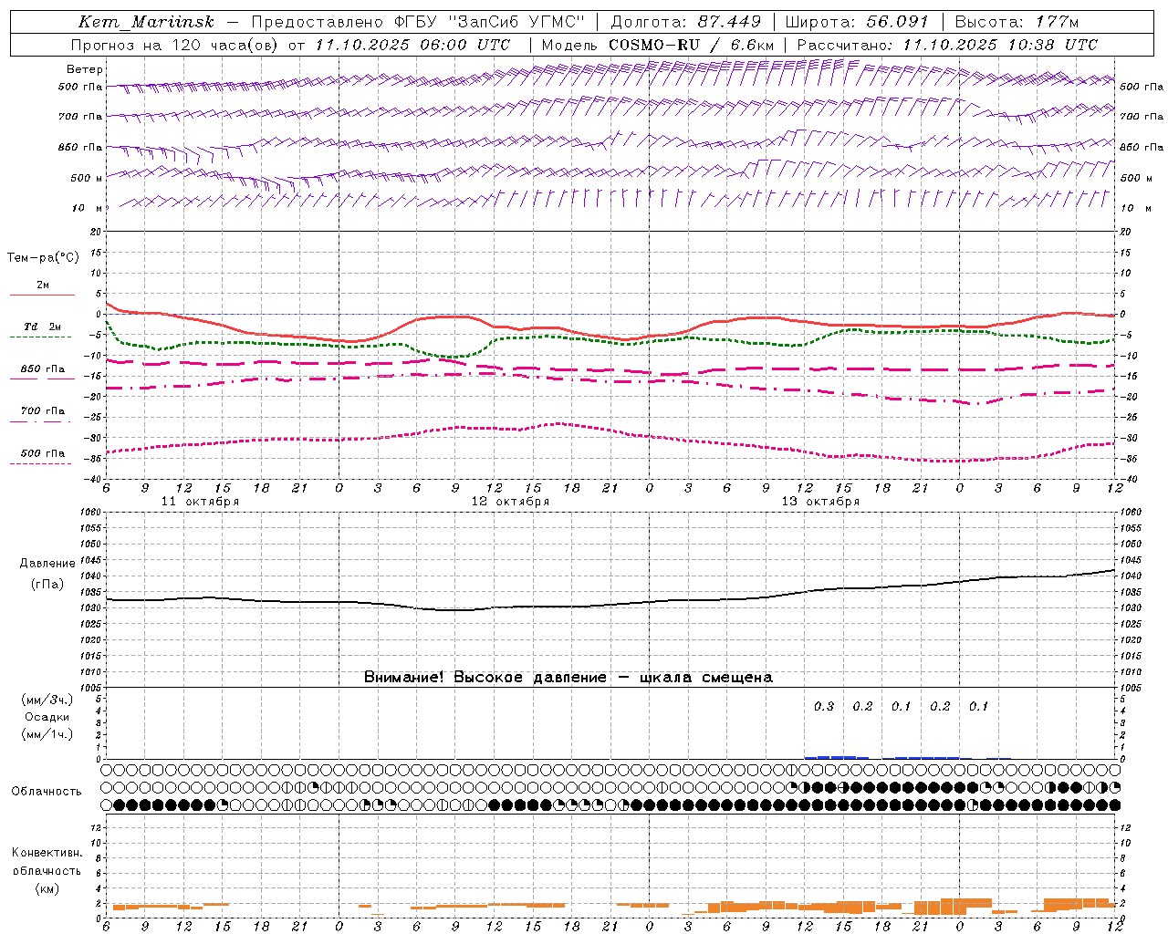Screen dimensions: 1168x934
Task: Click the warning text Внимание! Высокое давление
Action: coord(485,678)
